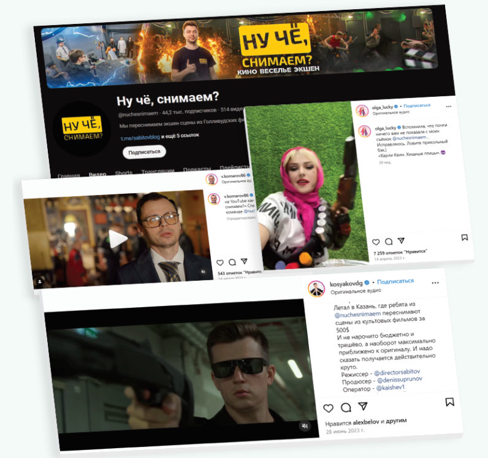
Task: Follow kosyakovdg via Подписаться link
Action: pyautogui.click(x=395, y=281)
